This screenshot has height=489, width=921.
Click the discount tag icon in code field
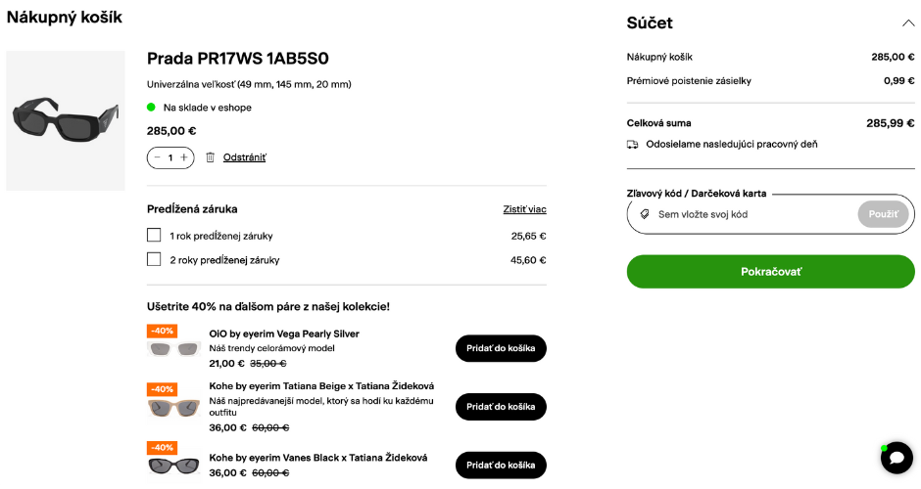click(645, 214)
